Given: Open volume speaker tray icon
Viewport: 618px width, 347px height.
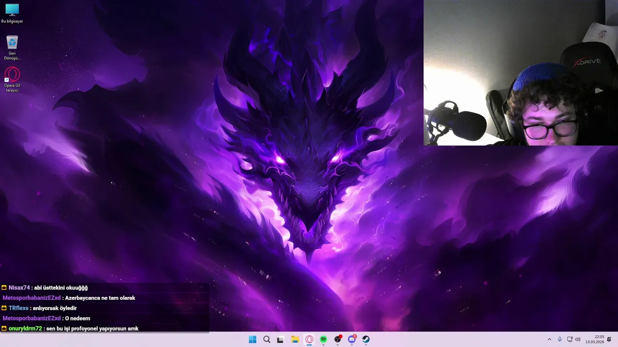Looking at the screenshot, I should 578,339.
